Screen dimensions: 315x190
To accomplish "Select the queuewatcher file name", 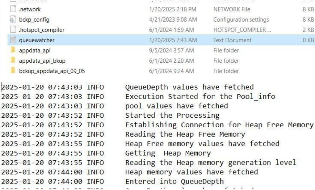I will [33, 40].
